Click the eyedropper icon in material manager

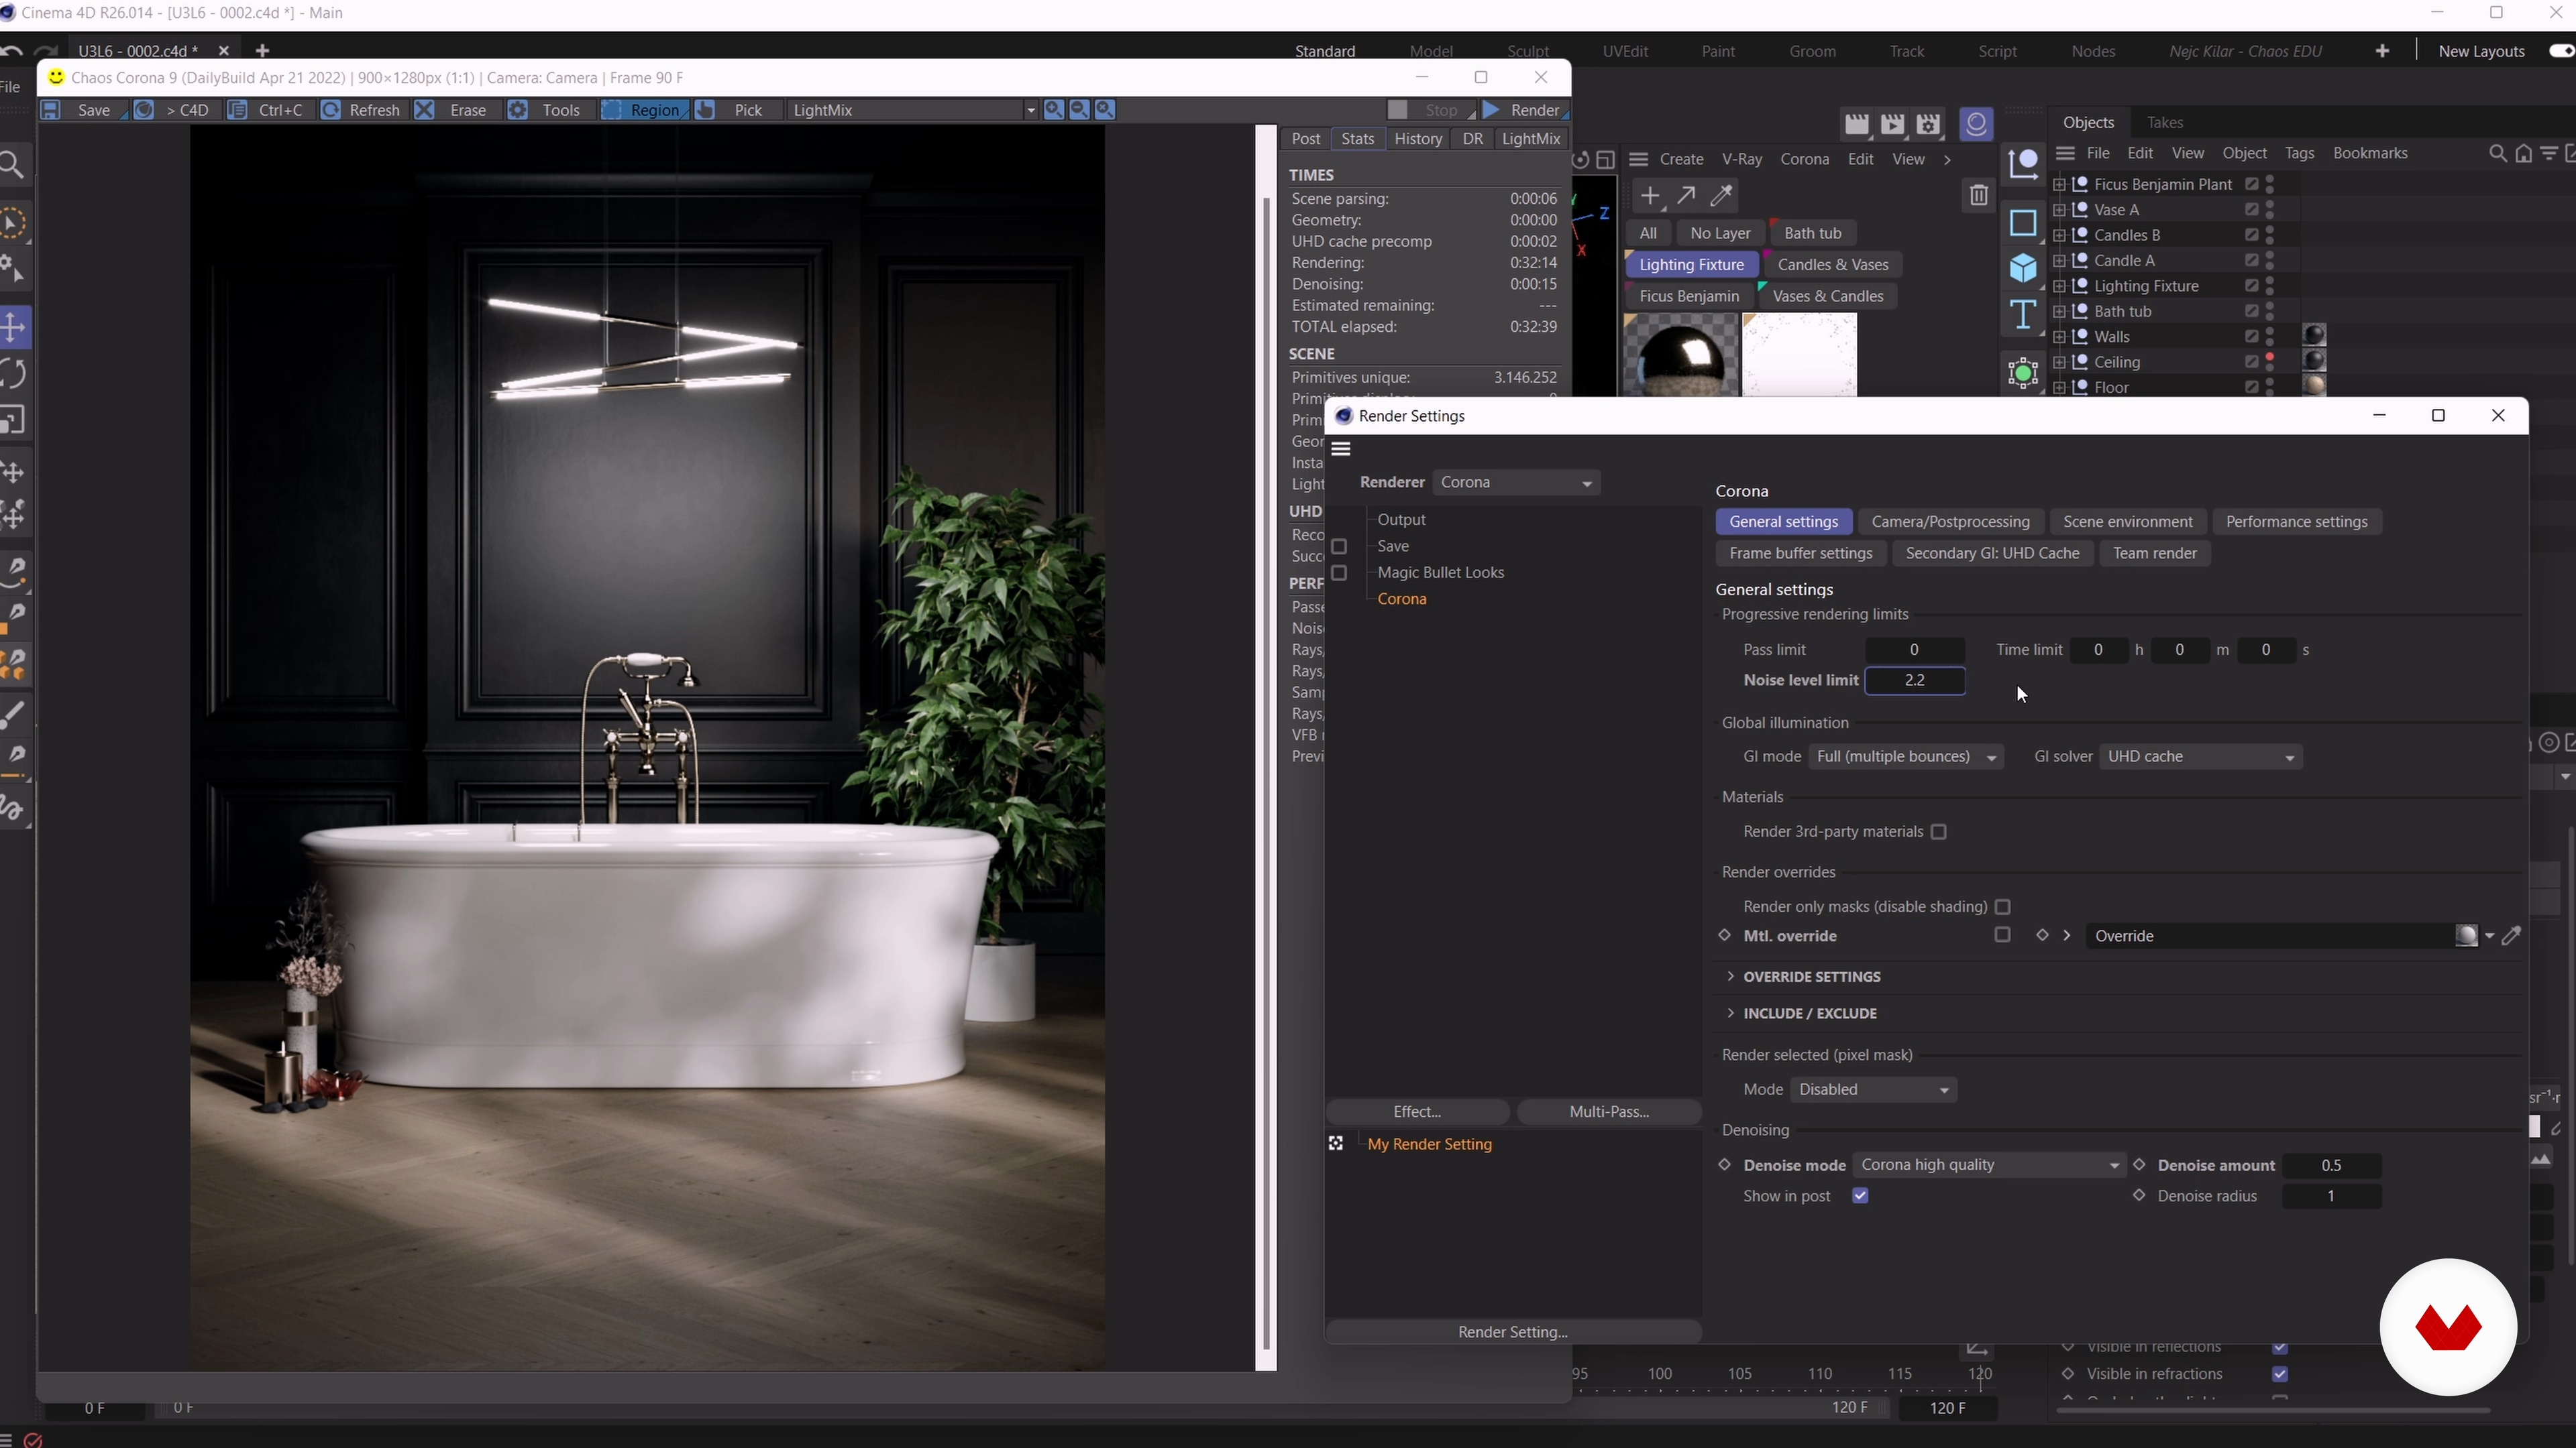click(1722, 196)
